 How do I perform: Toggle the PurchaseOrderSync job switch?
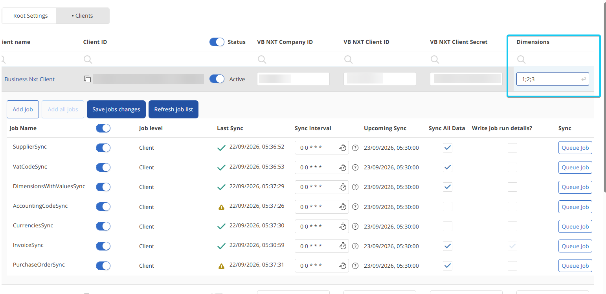103,266
